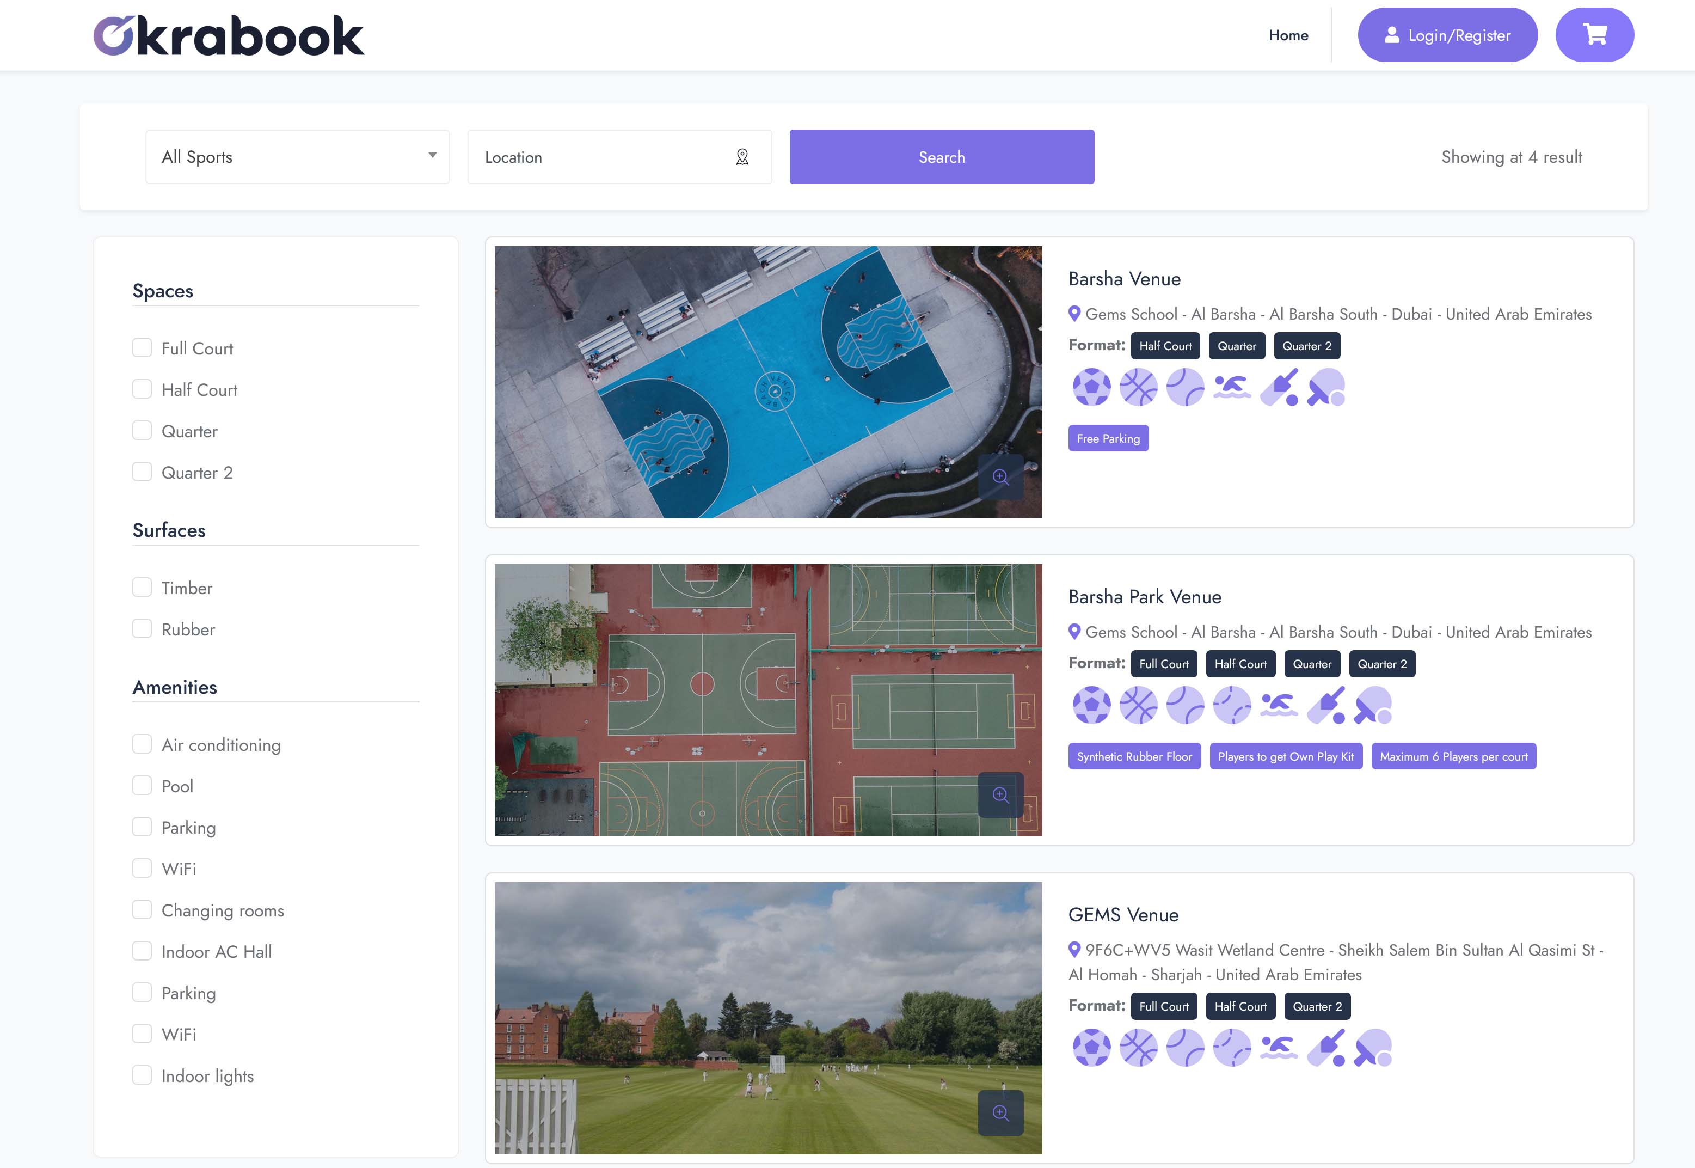Click the football icon under Barsha Venue
1695x1168 pixels.
1091,387
